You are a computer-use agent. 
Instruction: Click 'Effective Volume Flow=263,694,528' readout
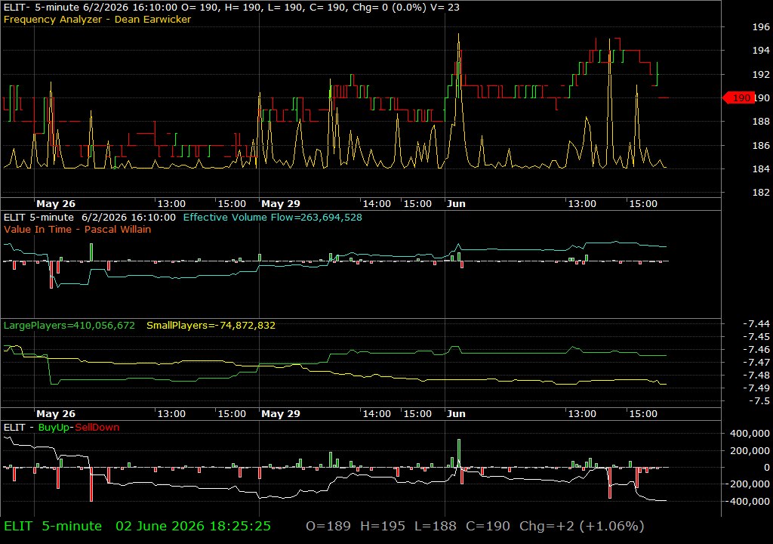(x=273, y=217)
